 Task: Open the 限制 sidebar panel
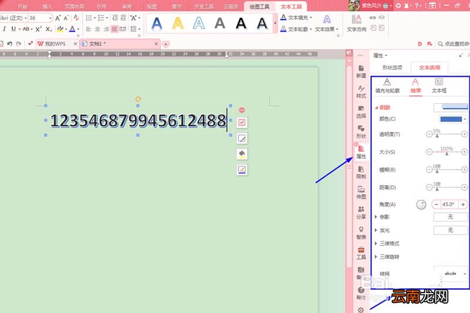point(361,172)
